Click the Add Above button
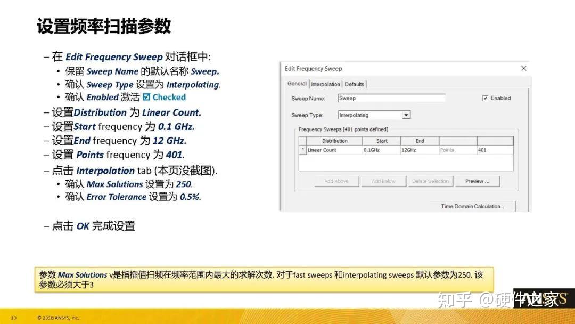 336,181
